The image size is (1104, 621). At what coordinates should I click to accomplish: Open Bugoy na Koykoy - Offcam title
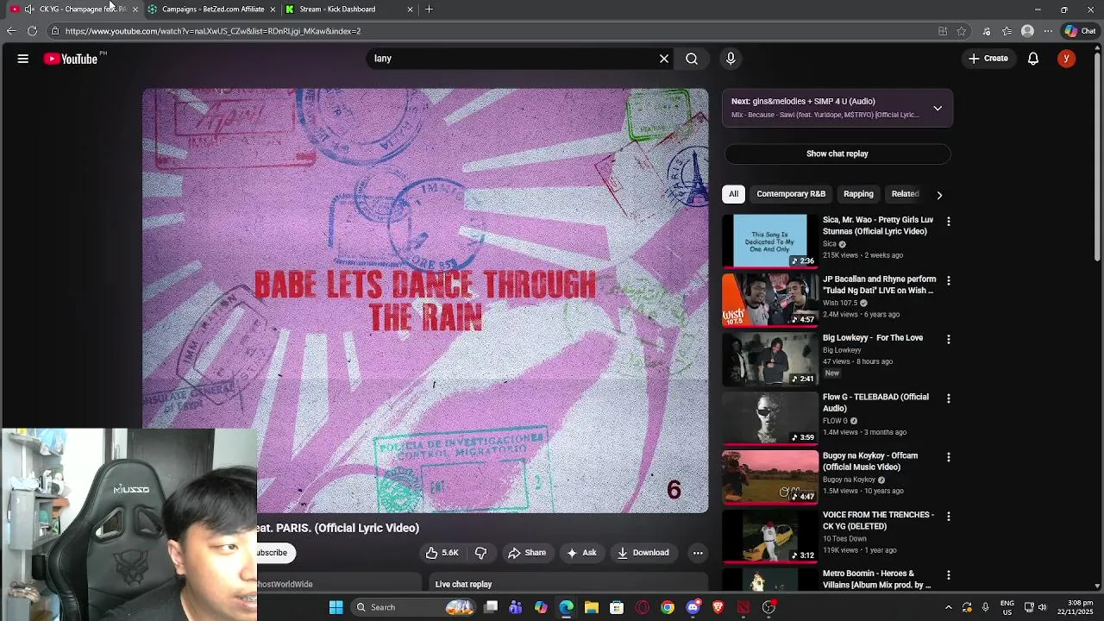(x=870, y=461)
